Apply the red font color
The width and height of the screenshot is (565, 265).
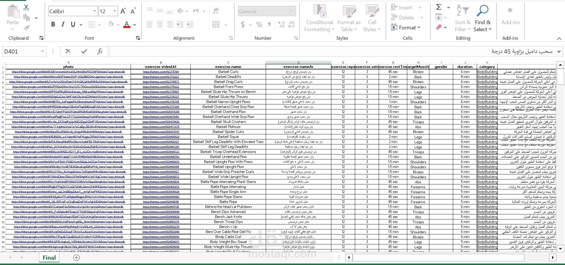pos(127,25)
